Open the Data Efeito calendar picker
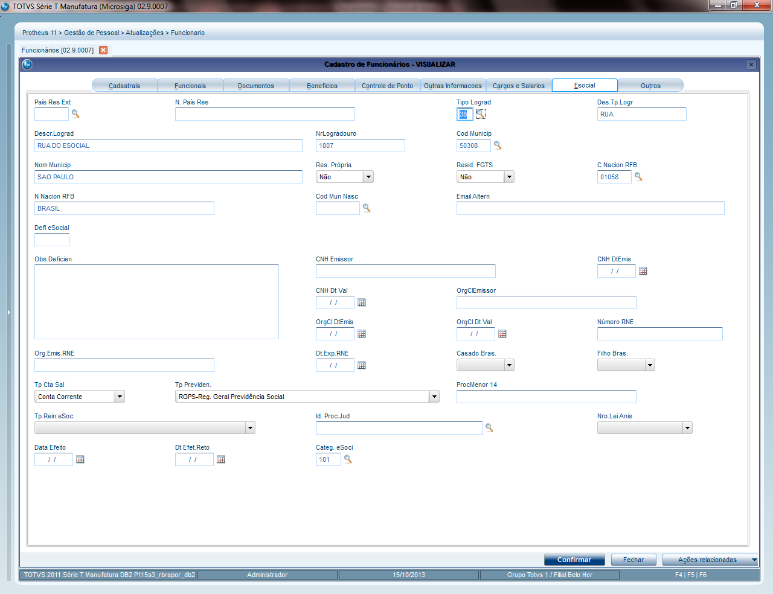The image size is (773, 594). [x=80, y=459]
